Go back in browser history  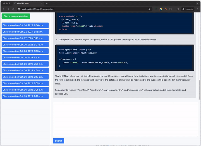click(4, 9)
